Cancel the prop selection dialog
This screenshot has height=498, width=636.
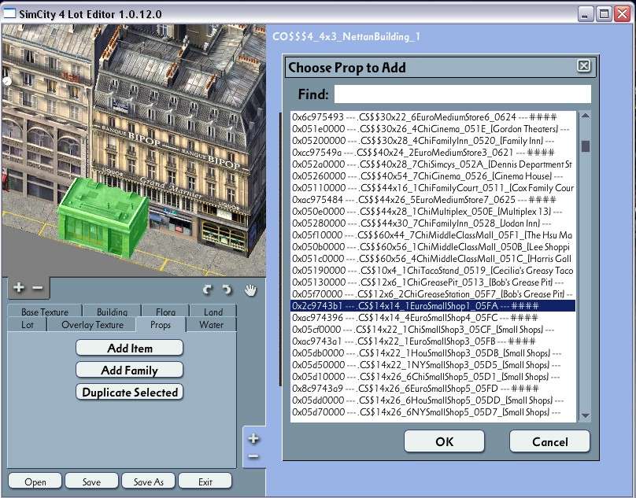[x=549, y=441]
